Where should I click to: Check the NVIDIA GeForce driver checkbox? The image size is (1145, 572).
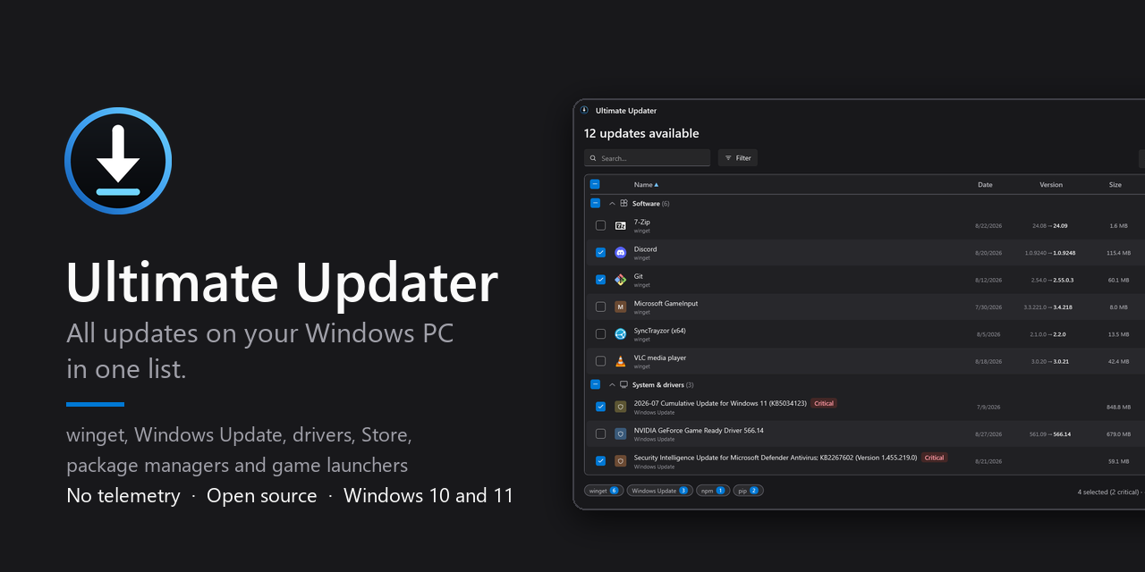pos(601,433)
